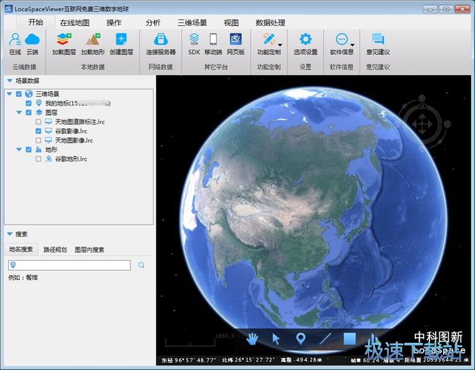Enable 谷歌地形.lrc terrain checkbox
This screenshot has height=370, width=475.
(38, 159)
